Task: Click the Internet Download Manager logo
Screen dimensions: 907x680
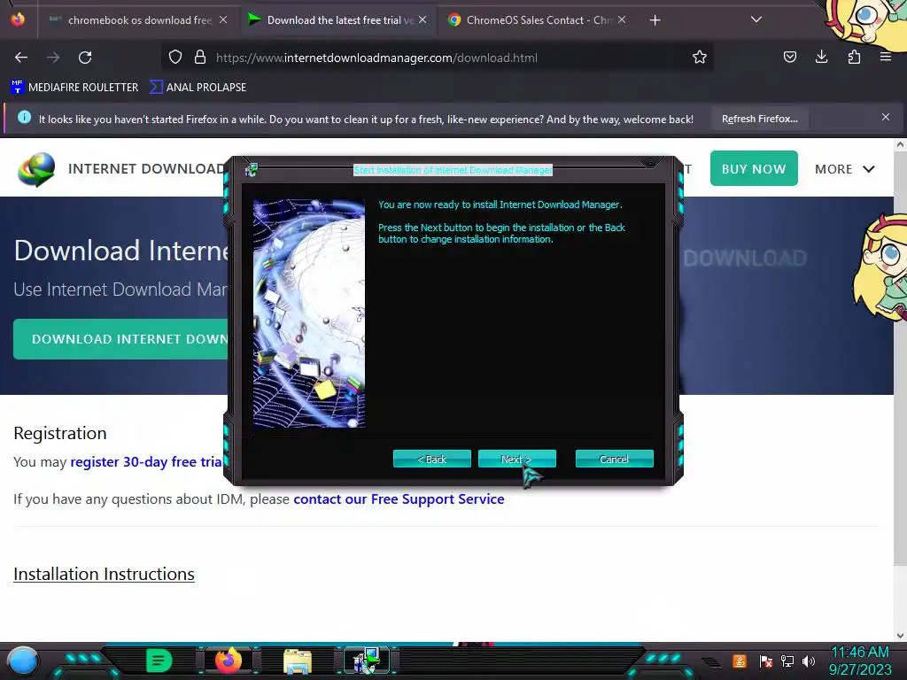Action: pyautogui.click(x=36, y=169)
